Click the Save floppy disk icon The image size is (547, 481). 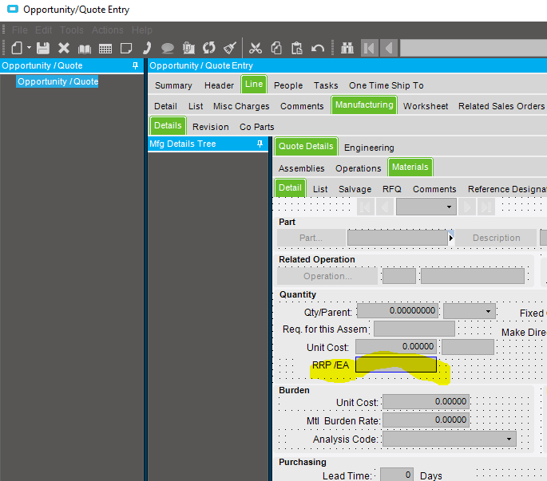tap(43, 48)
